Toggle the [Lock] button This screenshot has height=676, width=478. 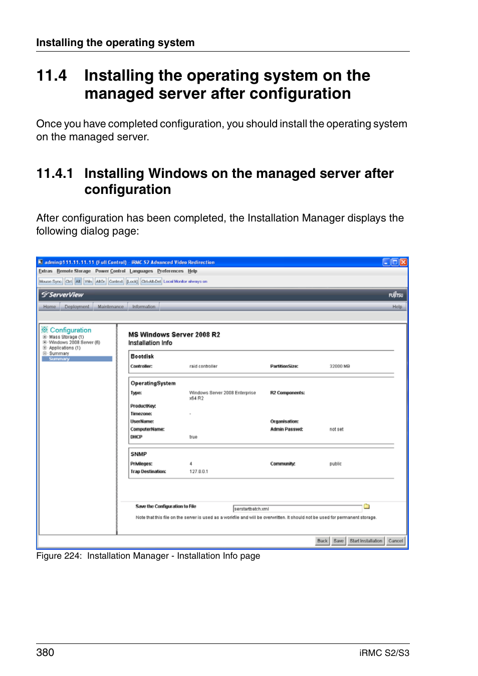tap(132, 282)
